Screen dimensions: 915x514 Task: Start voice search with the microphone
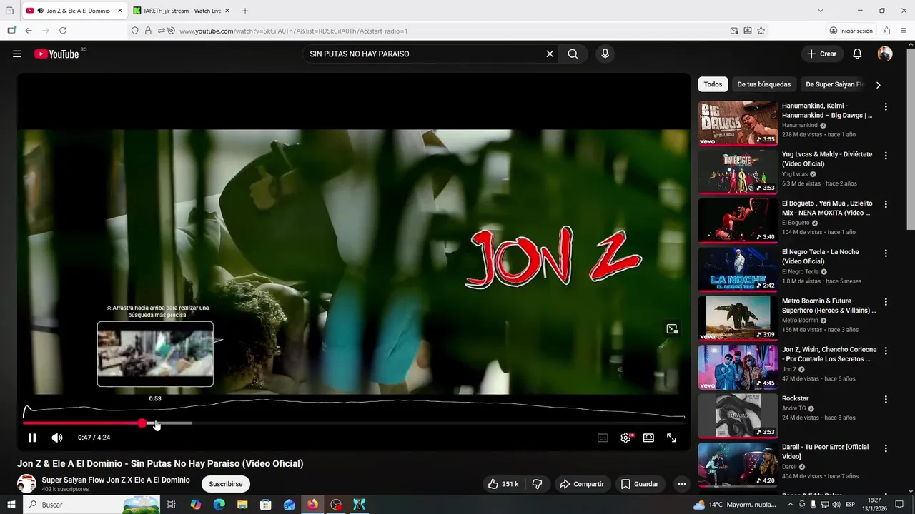click(605, 54)
